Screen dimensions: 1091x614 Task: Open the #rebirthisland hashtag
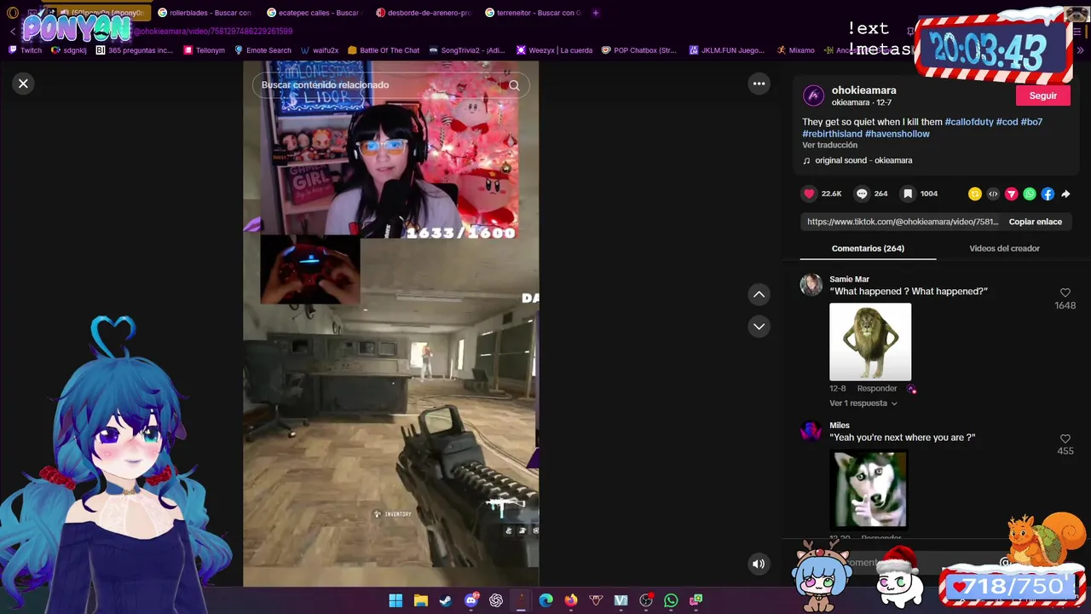[x=832, y=134]
